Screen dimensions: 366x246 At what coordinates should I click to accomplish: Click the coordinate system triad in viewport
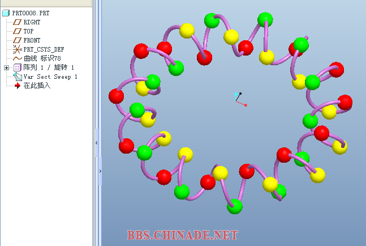240,100
